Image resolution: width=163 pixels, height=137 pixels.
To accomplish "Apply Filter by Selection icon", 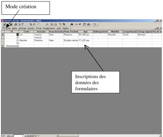I will (x=60, y=24).
